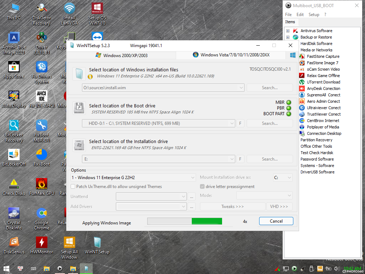Click the BOOT PART green status indicator

coord(289,114)
